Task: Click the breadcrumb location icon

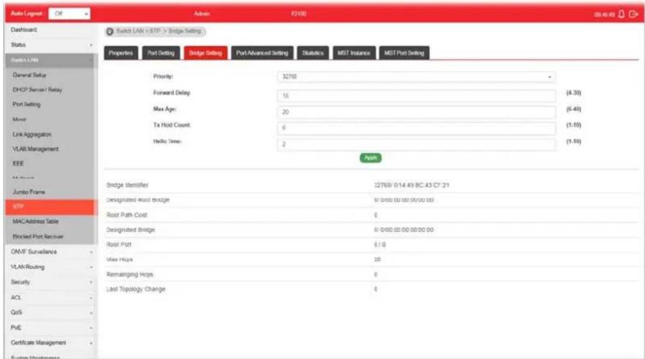Action: click(110, 31)
